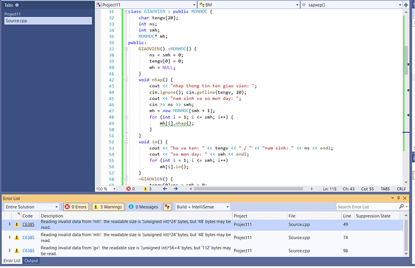Sort by Suppression State column header
This screenshot has height=268, width=415.
(373, 216)
